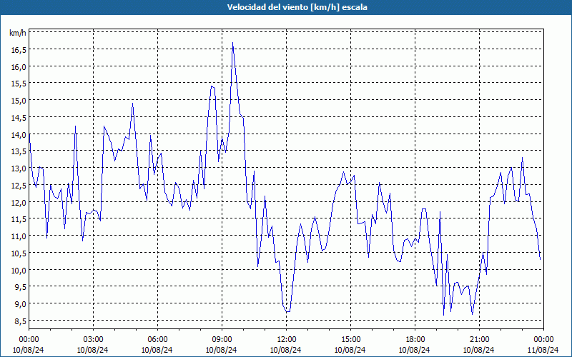Select the 10,5 y-axis label

pyautogui.click(x=19, y=253)
